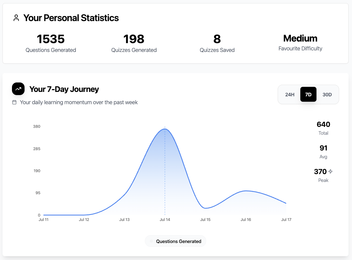Click the 380 y-axis label
Viewport: 352px width, 260px height.
[37, 127]
